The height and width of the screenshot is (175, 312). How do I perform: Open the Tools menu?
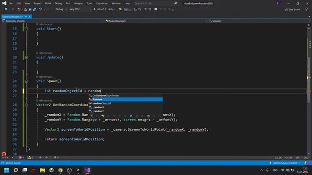(x=90, y=3)
